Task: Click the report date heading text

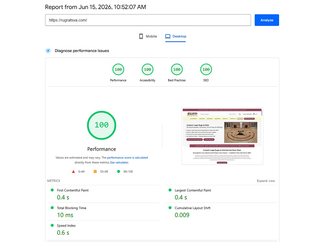Action: pos(95,7)
